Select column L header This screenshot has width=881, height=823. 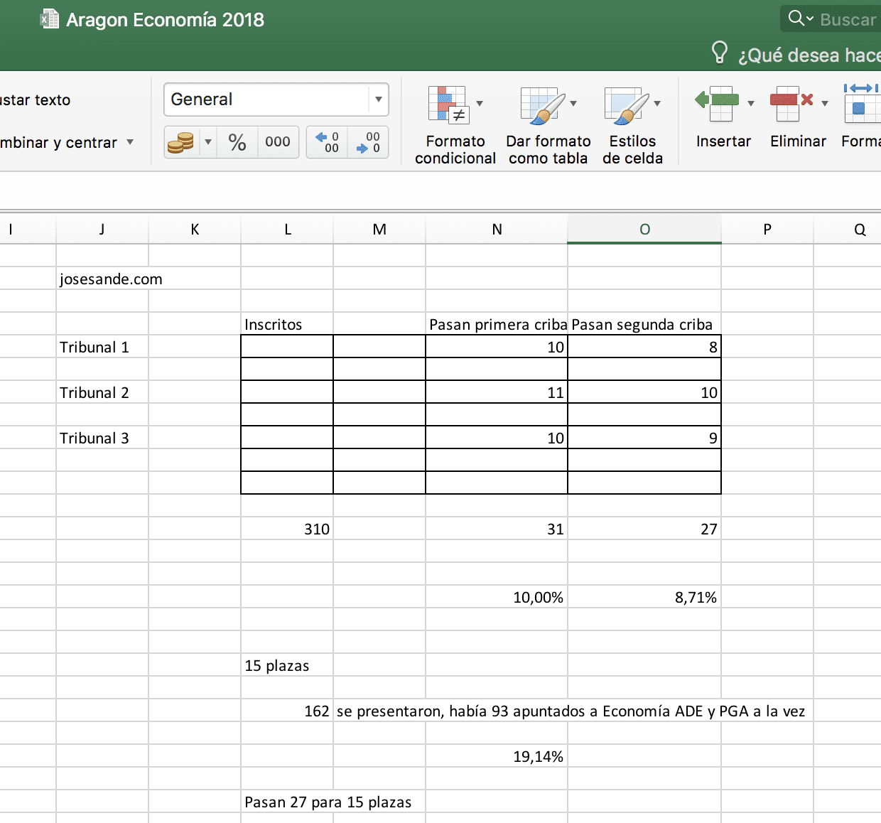pyautogui.click(x=287, y=230)
